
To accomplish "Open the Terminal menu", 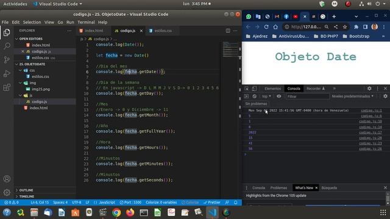I will click(86, 22).
